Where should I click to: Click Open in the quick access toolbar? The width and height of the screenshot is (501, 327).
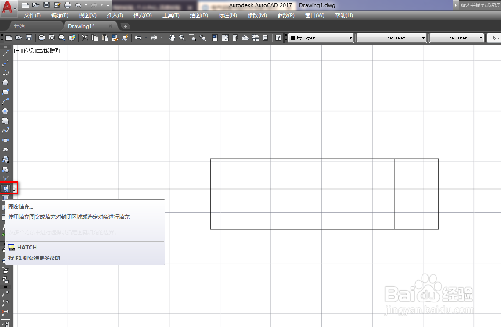[36, 5]
